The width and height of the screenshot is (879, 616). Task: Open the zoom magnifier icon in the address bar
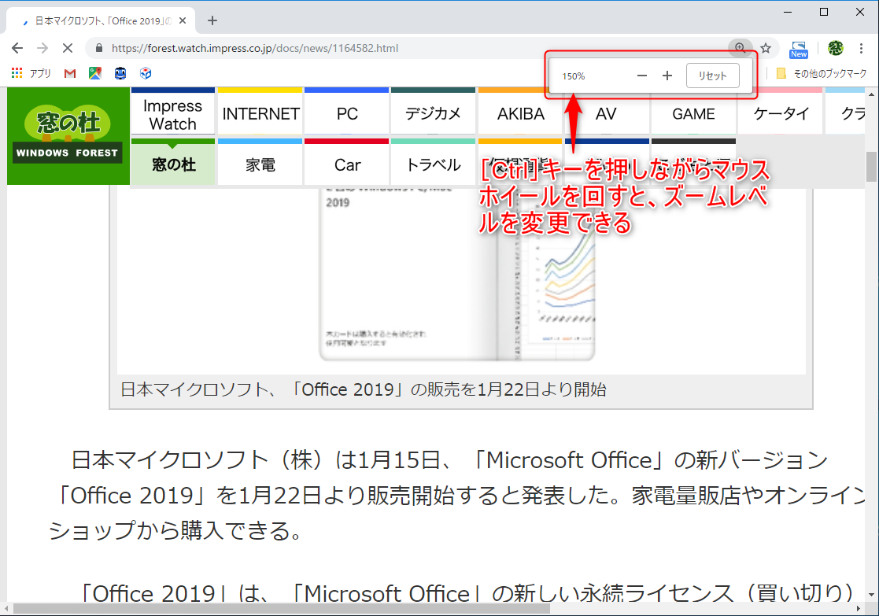(x=741, y=48)
